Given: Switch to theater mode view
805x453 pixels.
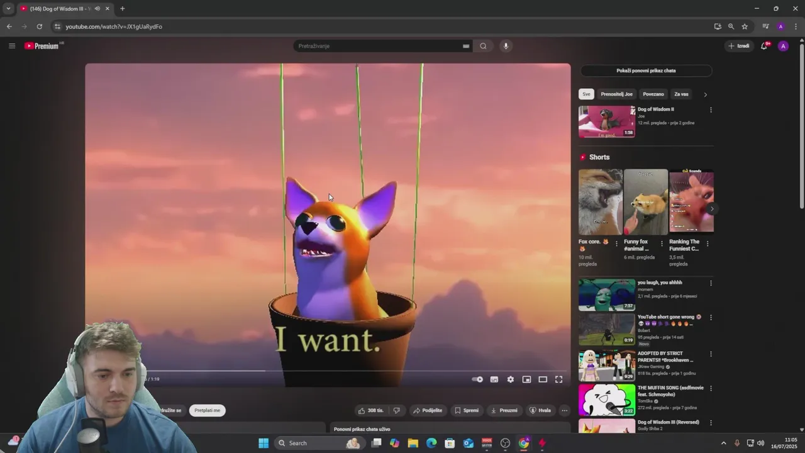Looking at the screenshot, I should [x=543, y=379].
